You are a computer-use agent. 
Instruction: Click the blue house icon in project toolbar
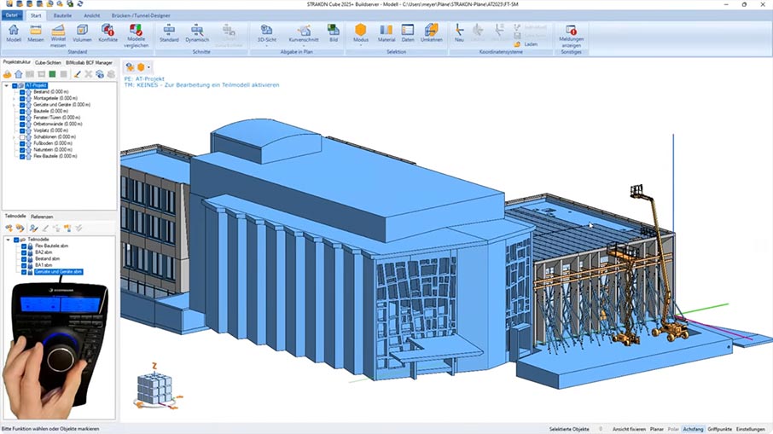click(19, 74)
